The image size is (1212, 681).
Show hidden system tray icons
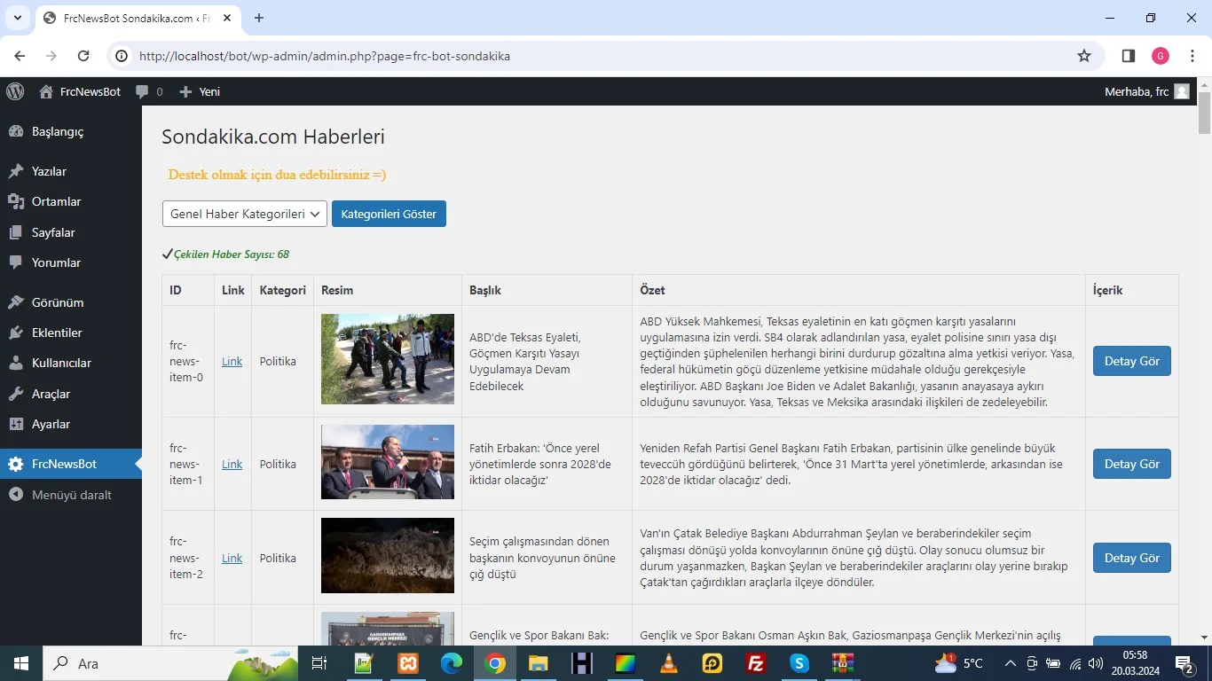point(1010,663)
